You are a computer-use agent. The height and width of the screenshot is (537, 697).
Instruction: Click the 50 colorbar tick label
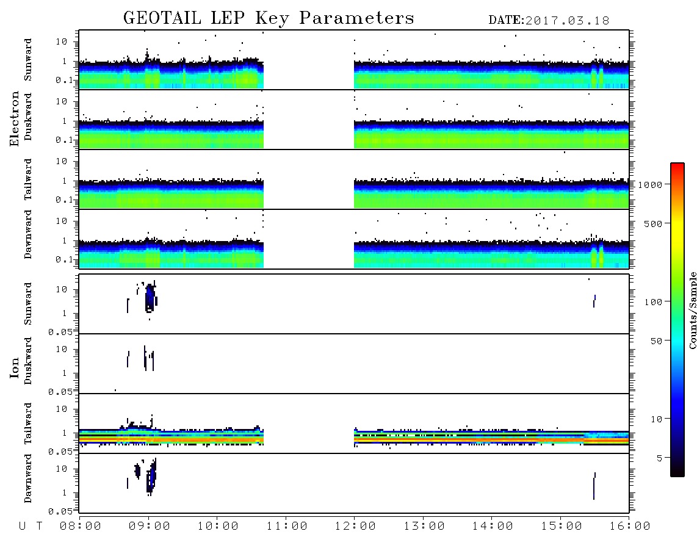pos(657,341)
